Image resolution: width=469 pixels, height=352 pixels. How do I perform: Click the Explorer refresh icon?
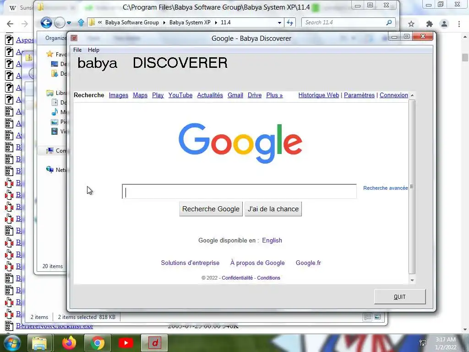(290, 22)
